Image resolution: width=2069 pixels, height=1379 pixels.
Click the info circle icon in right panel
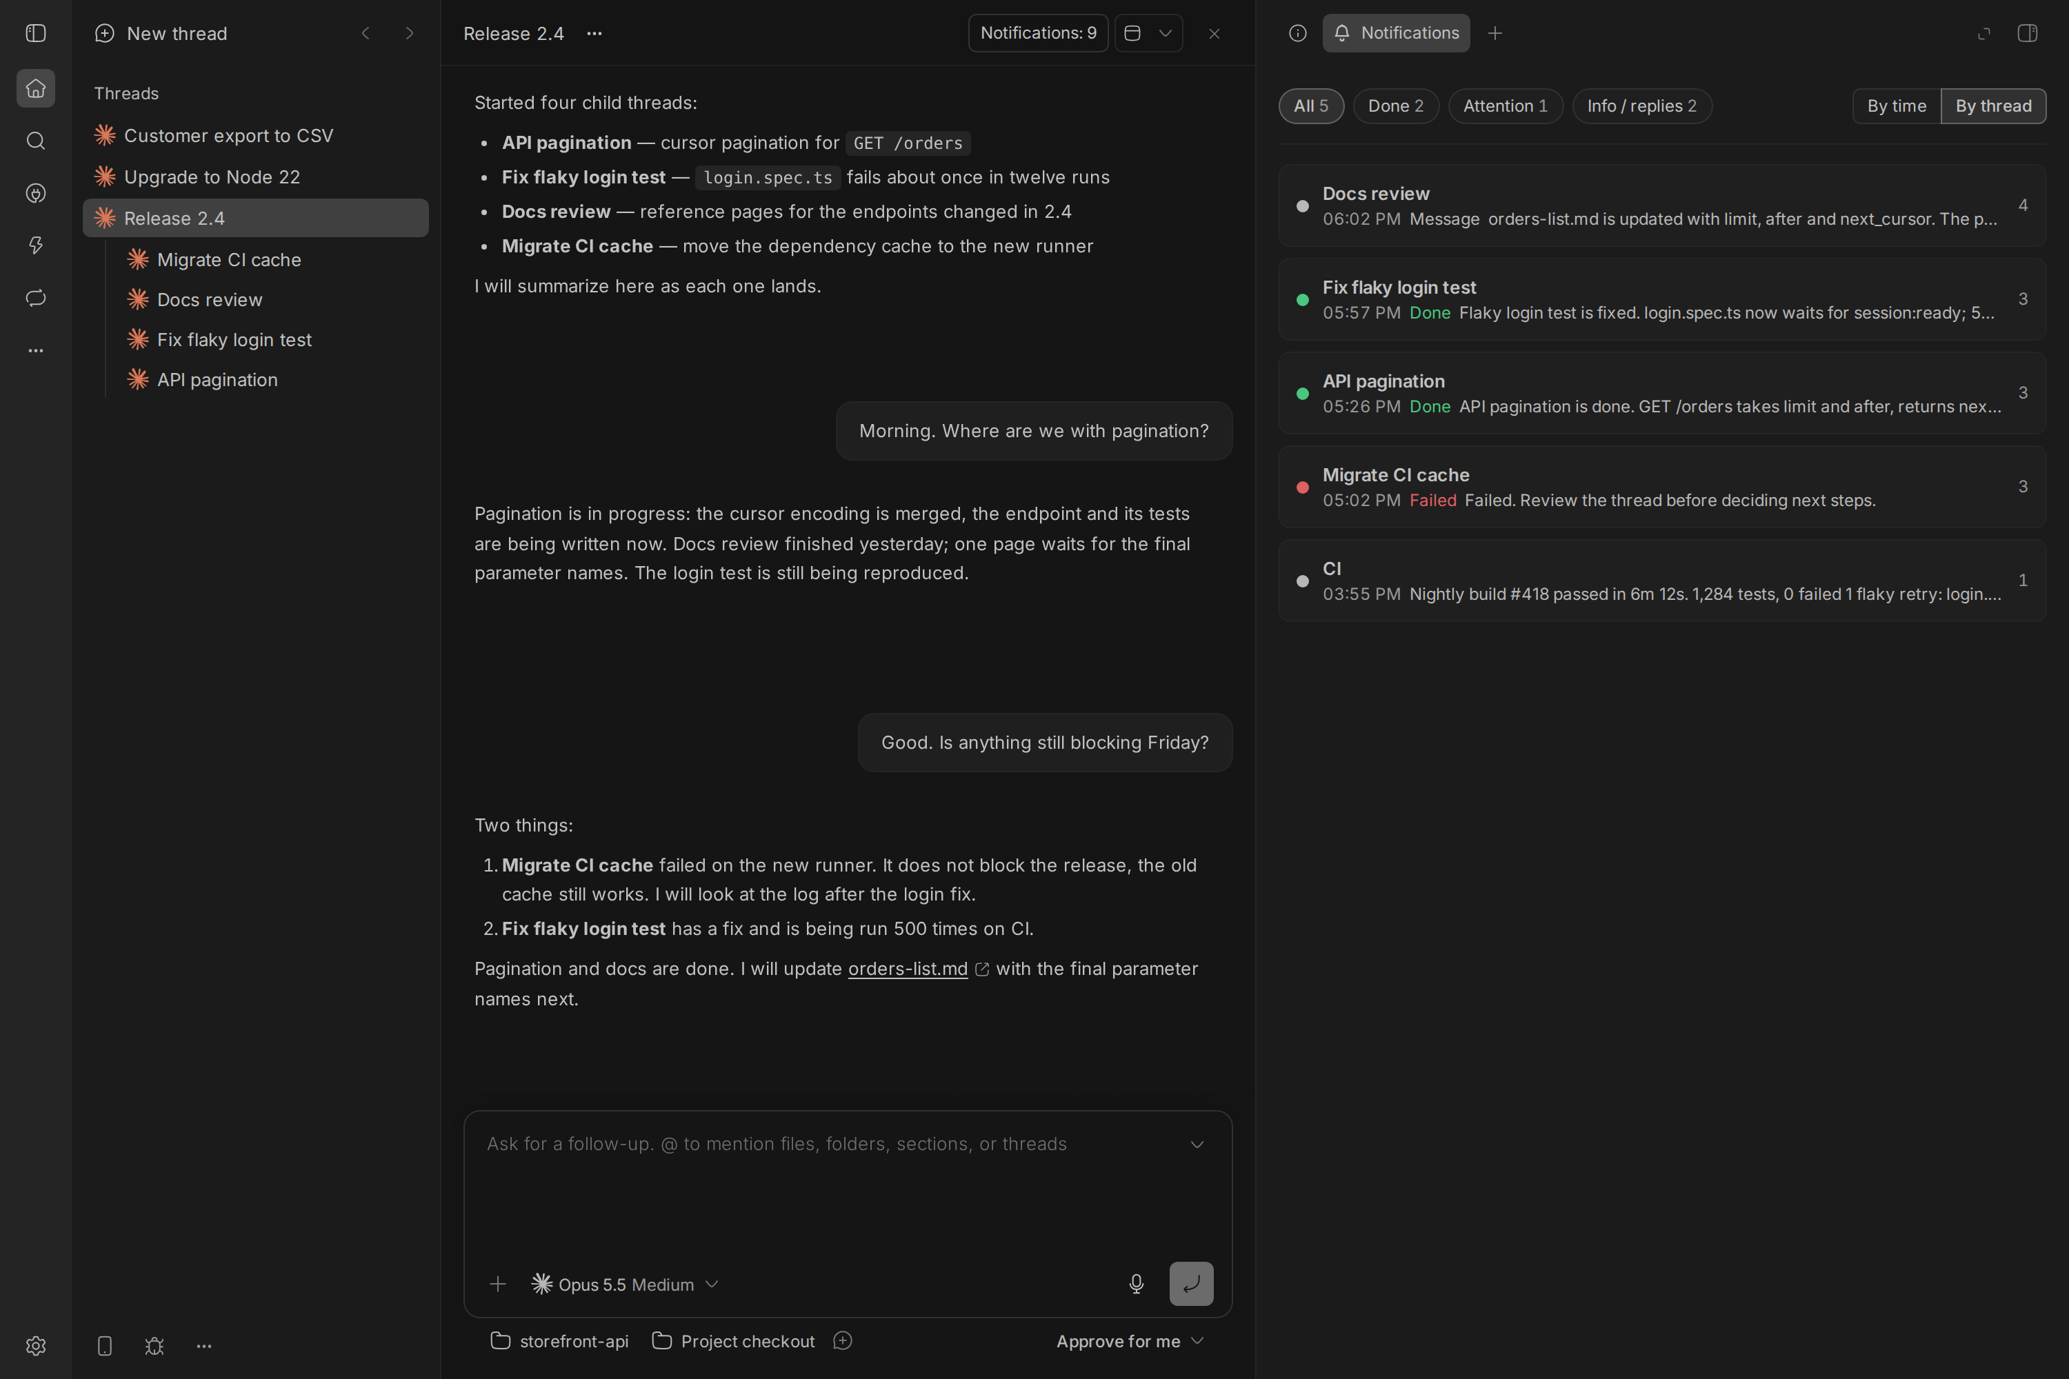pos(1297,33)
